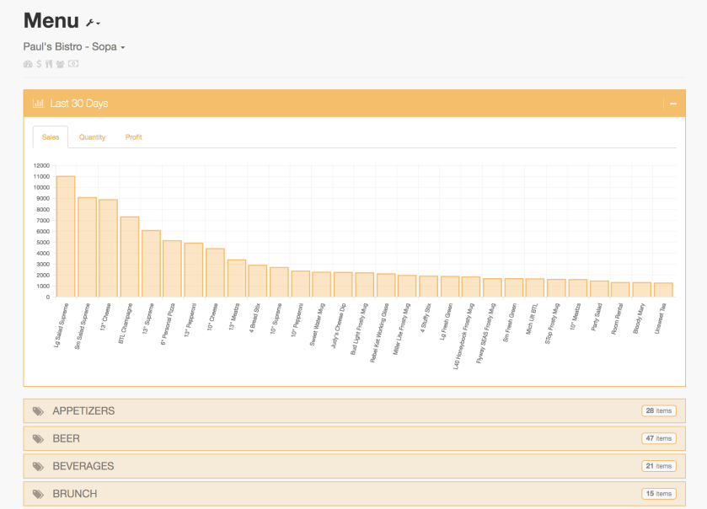Switch to the Quantity tab
707x509 pixels.
[92, 137]
